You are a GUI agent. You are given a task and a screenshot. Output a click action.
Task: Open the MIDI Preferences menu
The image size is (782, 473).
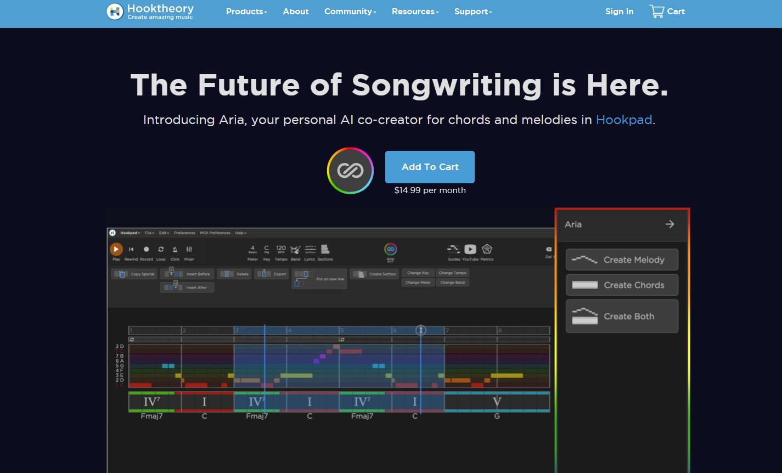point(215,233)
